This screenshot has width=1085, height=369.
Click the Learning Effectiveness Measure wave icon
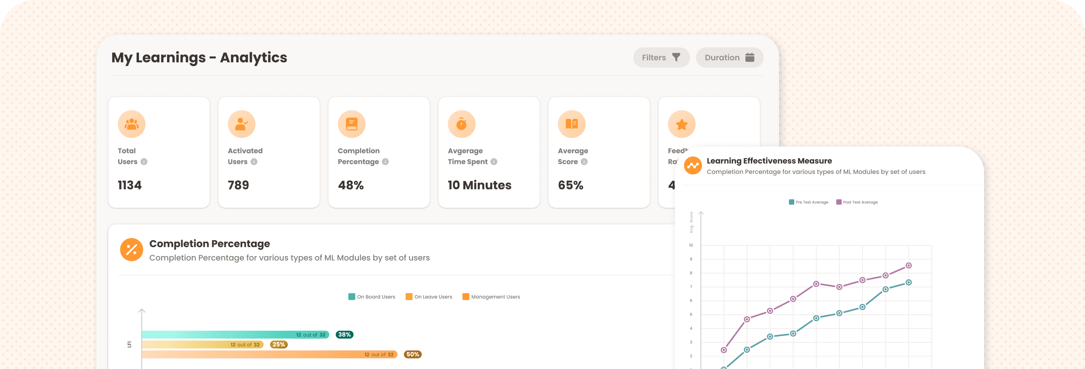(693, 166)
